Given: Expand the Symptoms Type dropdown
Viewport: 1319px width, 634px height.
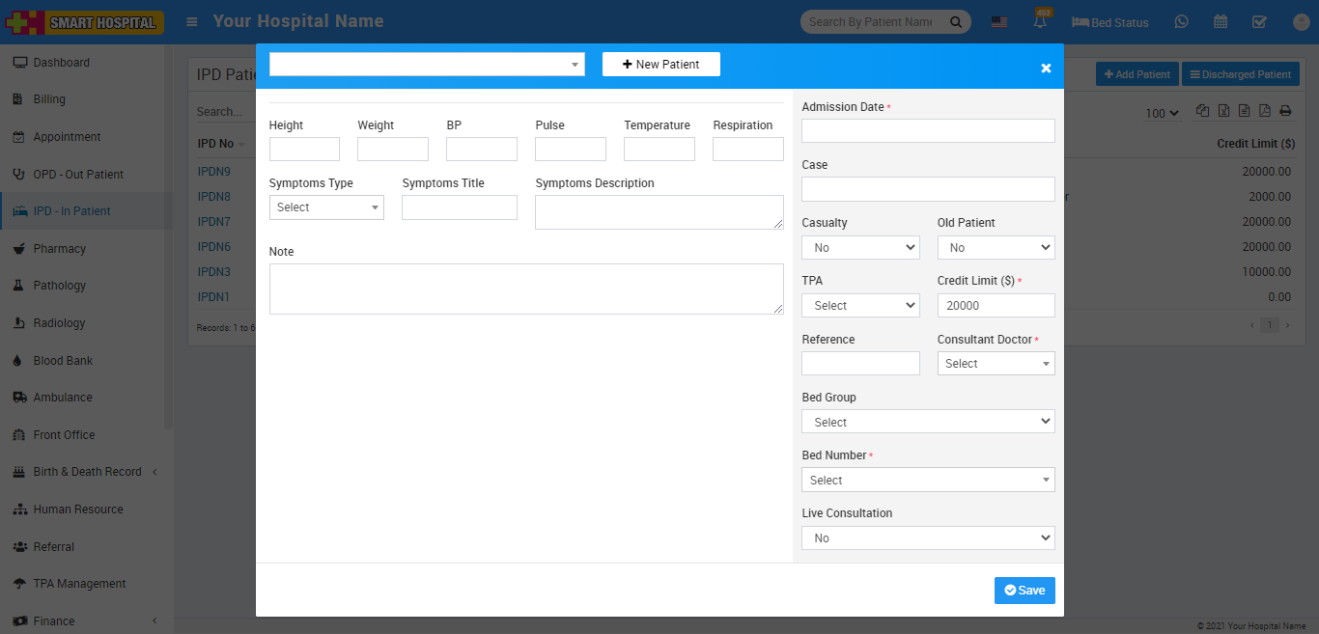Looking at the screenshot, I should (x=326, y=207).
